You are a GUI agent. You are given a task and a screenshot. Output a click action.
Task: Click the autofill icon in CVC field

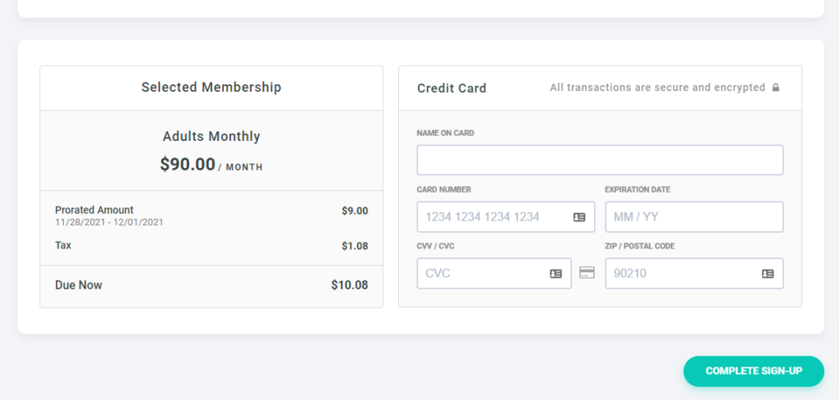tap(556, 274)
